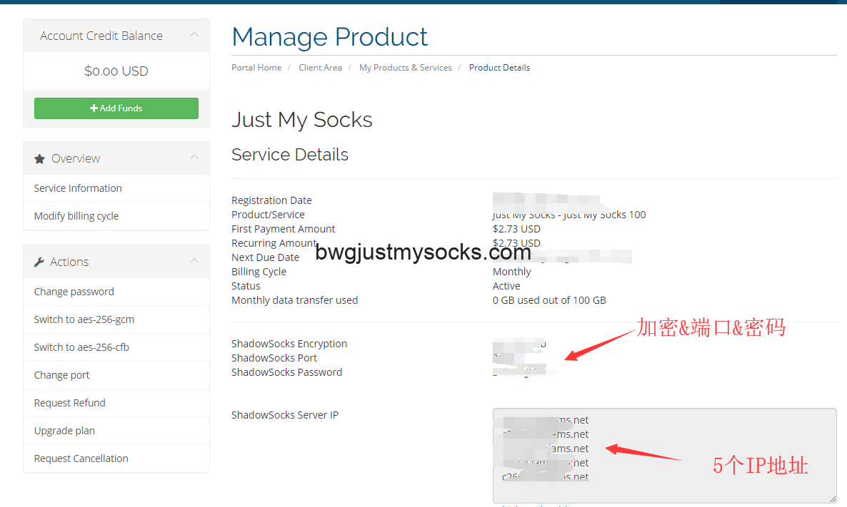Select Modify billing cycle
The image size is (847, 507).
pos(76,216)
